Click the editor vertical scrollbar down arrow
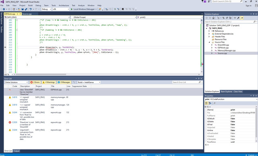The image size is (258, 156). coord(202,72)
